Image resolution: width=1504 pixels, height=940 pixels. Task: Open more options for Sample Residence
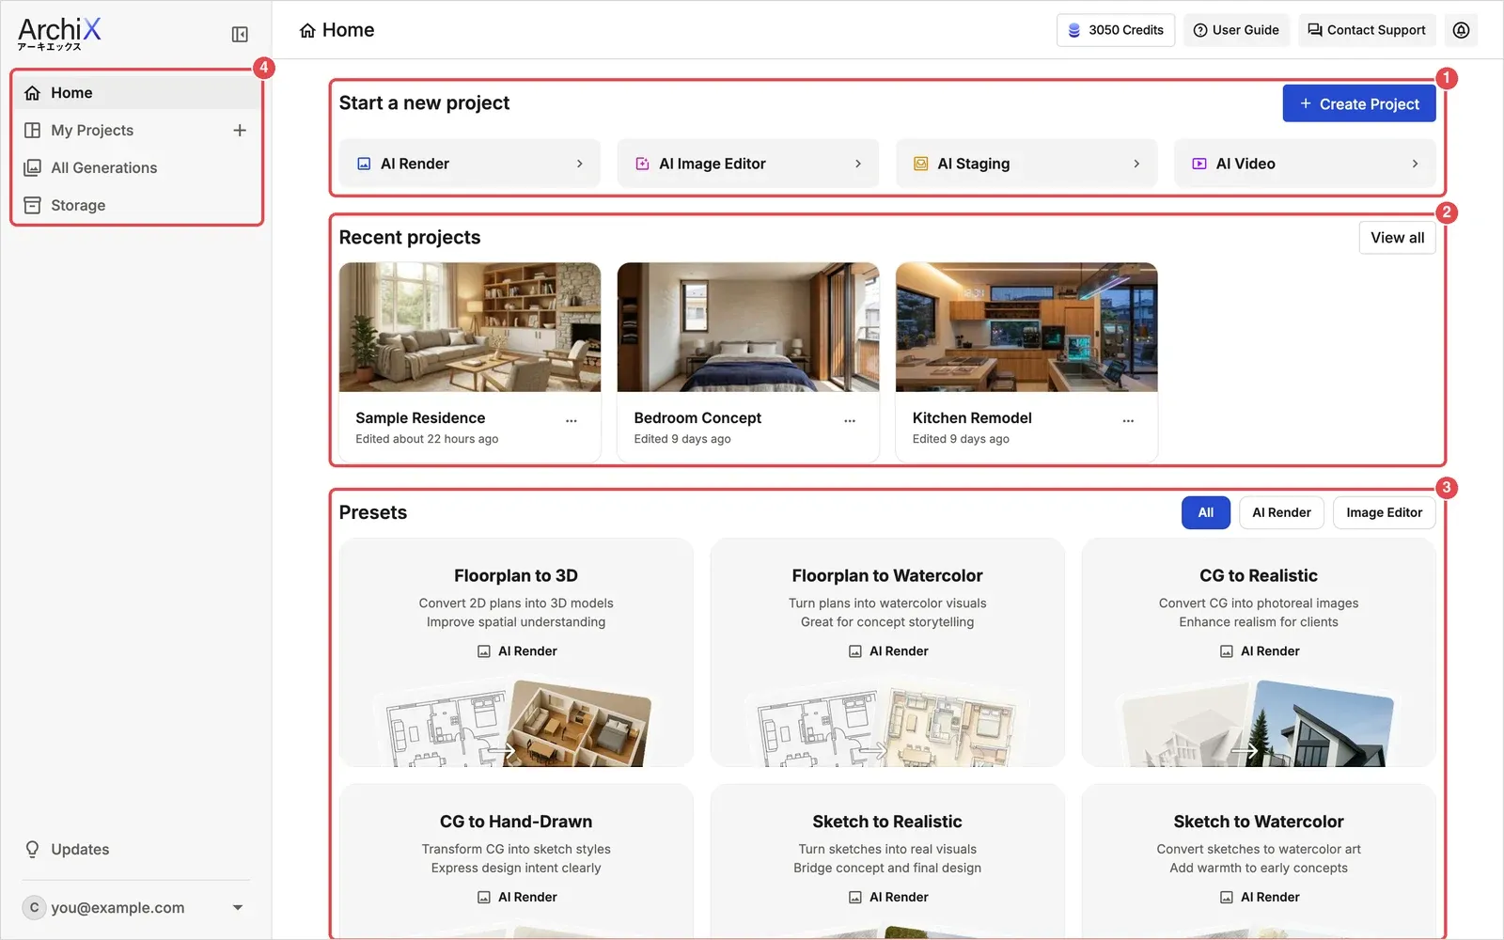coord(572,420)
